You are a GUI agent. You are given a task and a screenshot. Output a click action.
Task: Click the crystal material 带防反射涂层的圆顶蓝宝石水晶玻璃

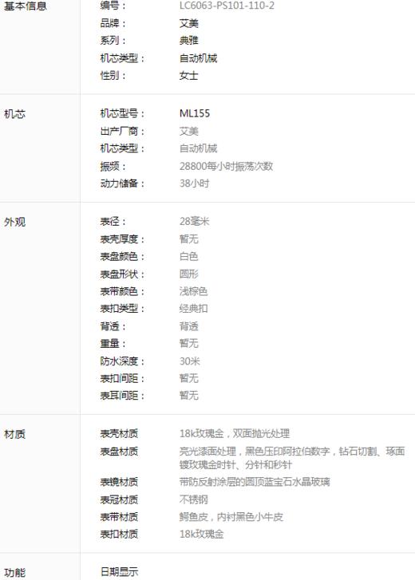255,482
